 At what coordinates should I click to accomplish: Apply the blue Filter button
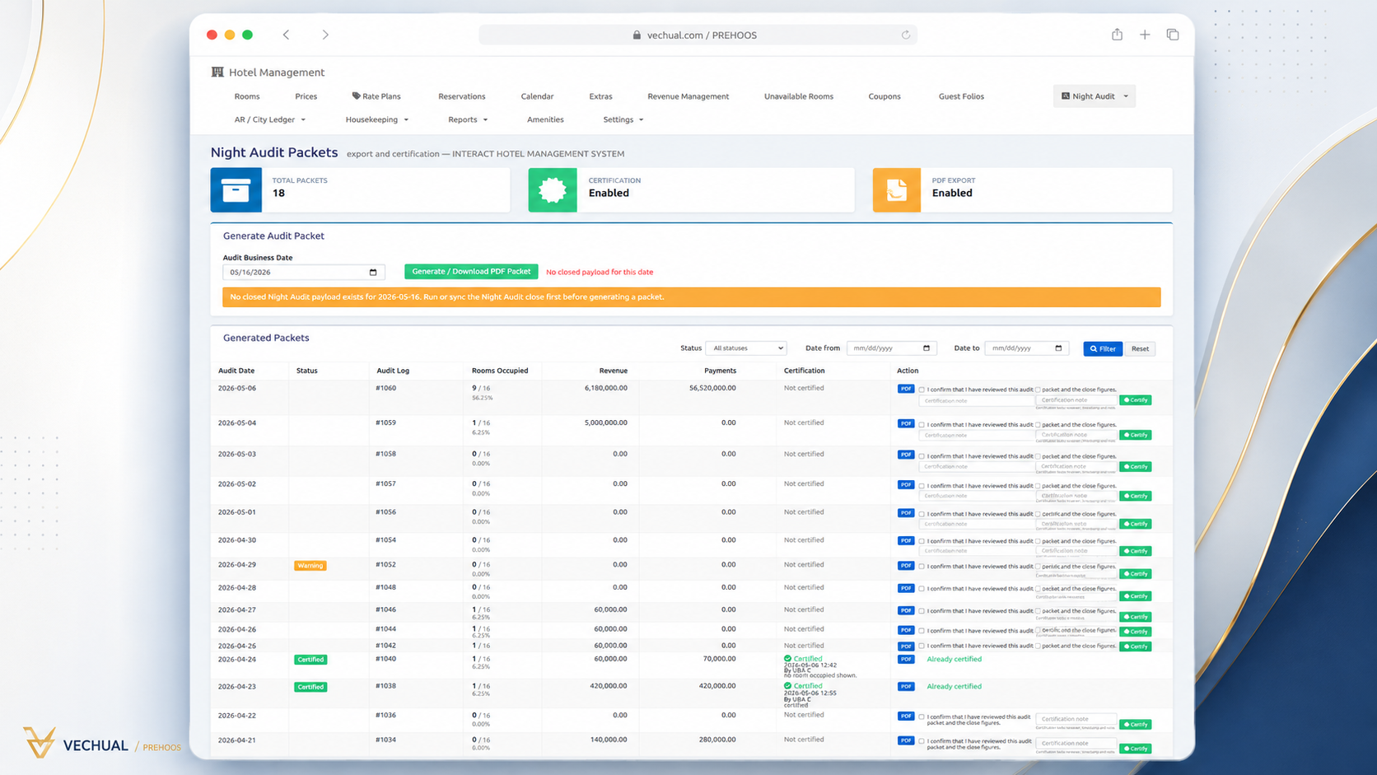1103,348
